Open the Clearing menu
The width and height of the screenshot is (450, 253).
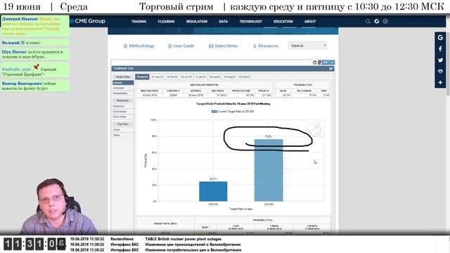pos(166,22)
